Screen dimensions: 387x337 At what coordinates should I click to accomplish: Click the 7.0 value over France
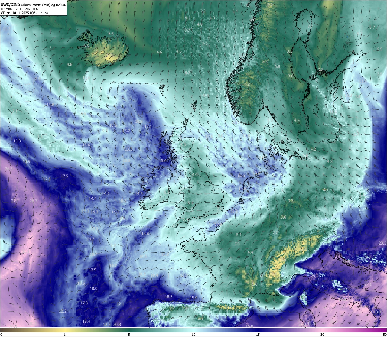[x=237, y=244]
